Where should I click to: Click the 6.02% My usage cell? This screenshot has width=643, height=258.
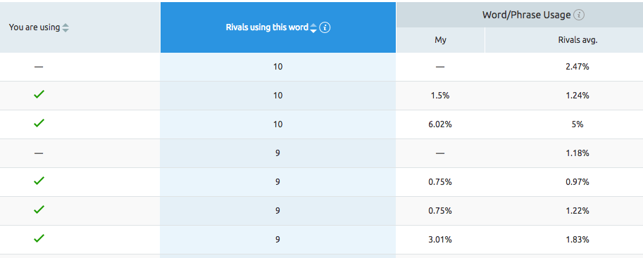pos(440,124)
